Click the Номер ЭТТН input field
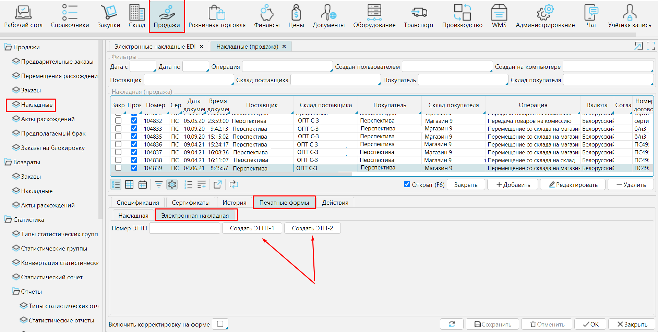The height and width of the screenshot is (332, 658). tap(184, 228)
